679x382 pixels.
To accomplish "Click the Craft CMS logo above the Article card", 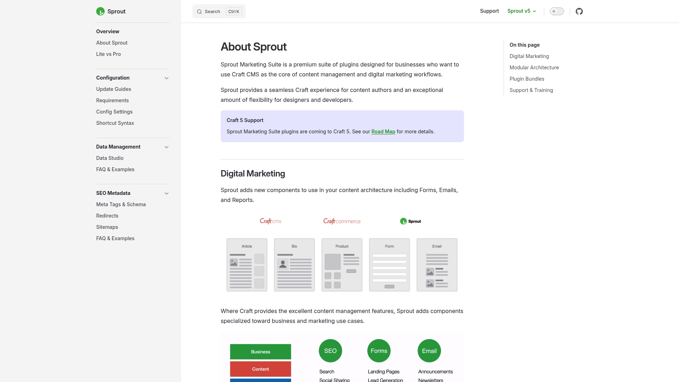I will 271,221.
